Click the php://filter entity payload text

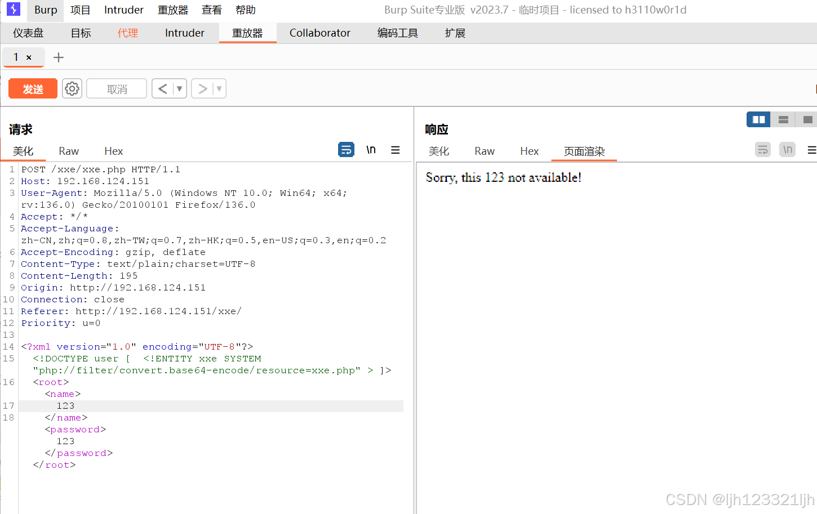pyautogui.click(x=197, y=370)
